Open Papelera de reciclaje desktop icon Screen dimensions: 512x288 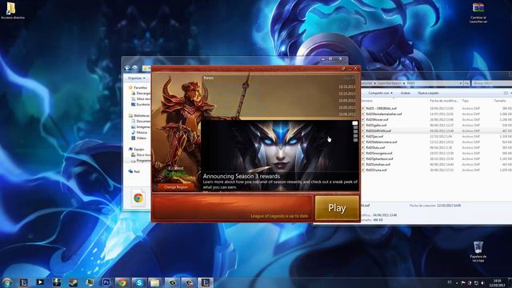pos(478,251)
